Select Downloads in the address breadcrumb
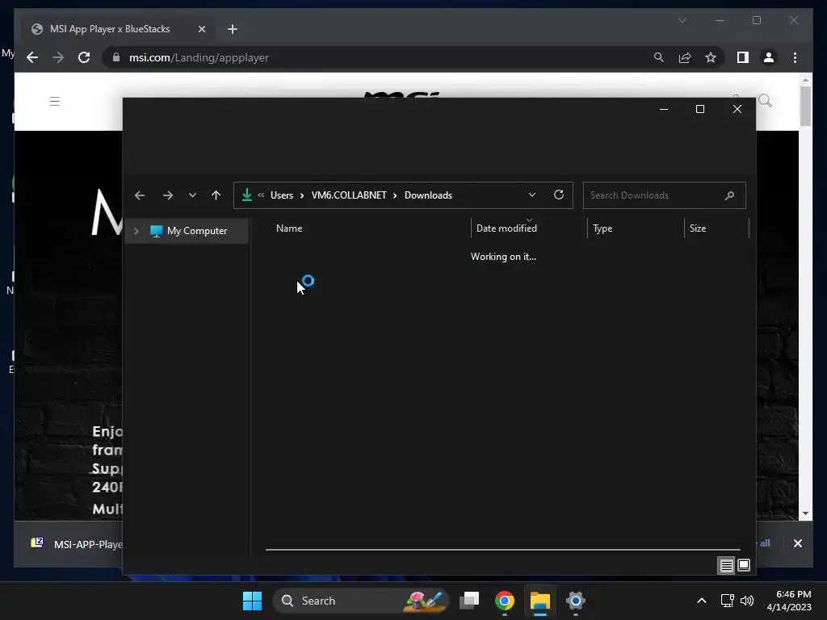 coord(428,195)
